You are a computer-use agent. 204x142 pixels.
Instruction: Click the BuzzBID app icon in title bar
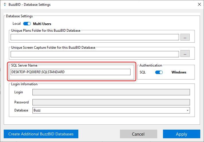coord(4,5)
